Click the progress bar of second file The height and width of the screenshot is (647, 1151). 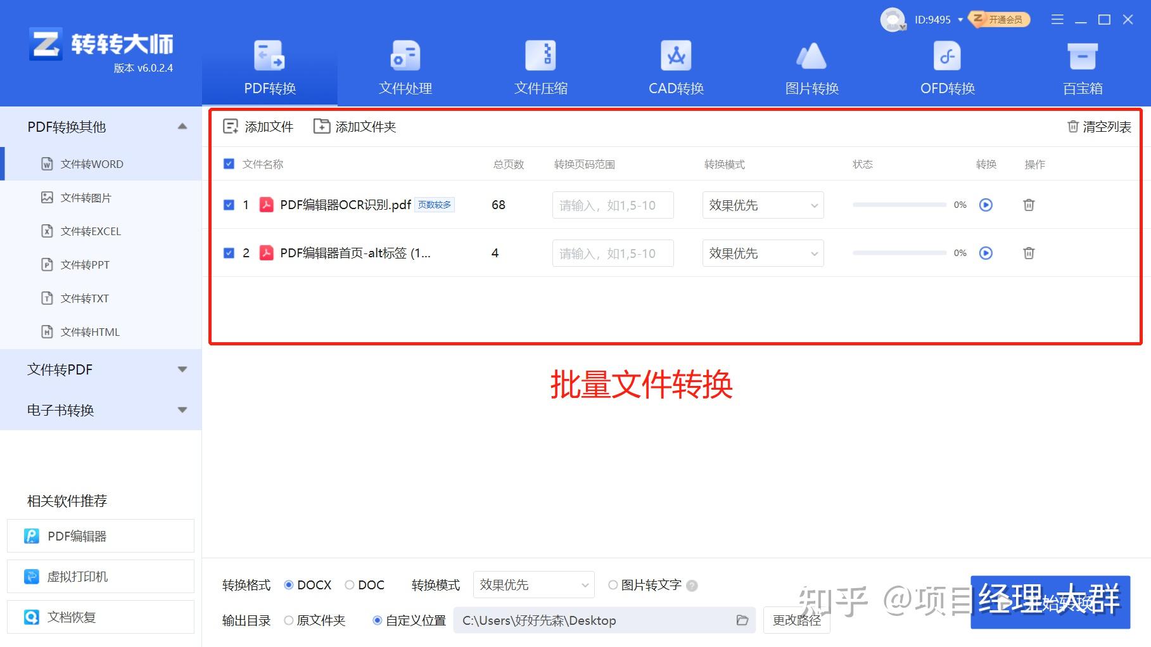point(899,253)
